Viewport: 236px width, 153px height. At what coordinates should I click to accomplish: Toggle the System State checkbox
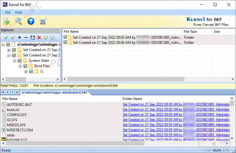20,60
